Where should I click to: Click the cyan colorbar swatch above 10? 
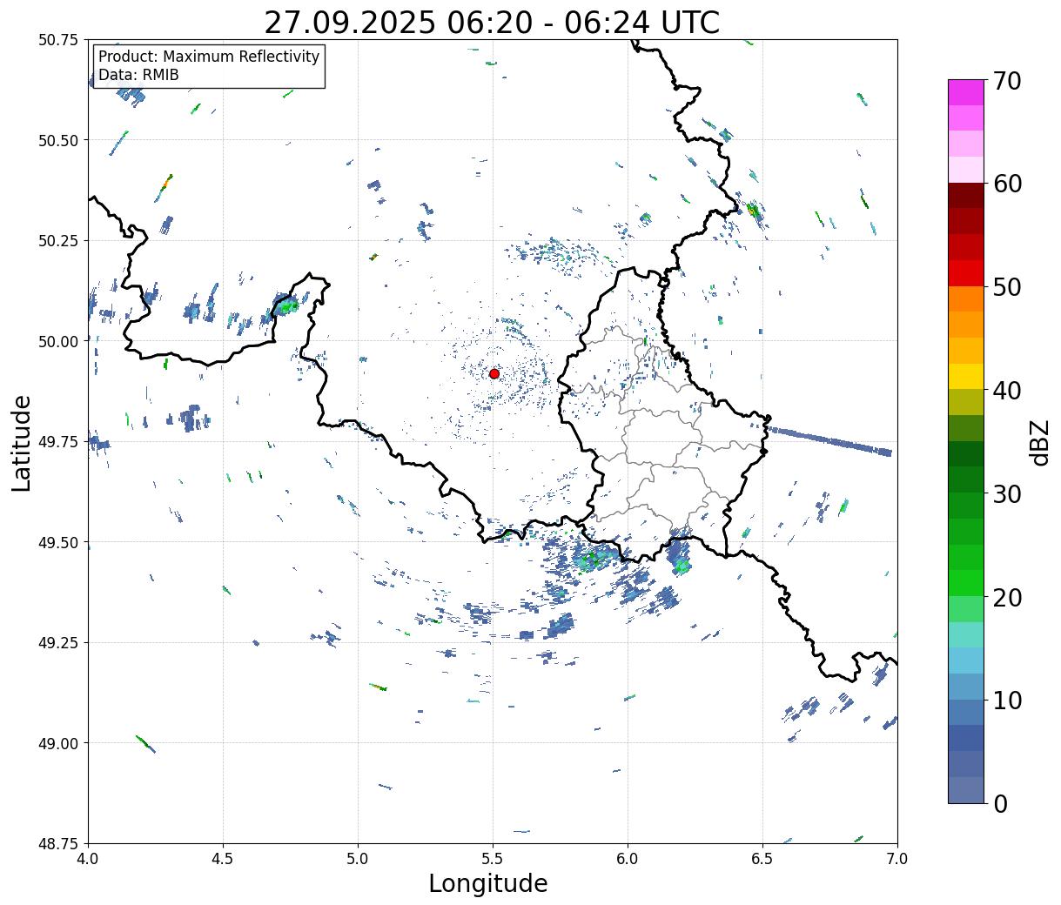click(966, 660)
